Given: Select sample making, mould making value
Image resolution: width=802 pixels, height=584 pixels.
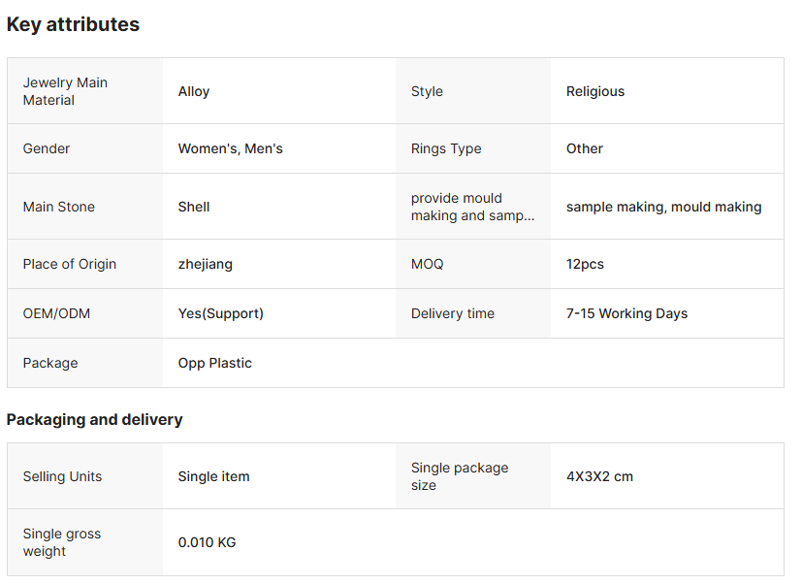Looking at the screenshot, I should tap(663, 207).
